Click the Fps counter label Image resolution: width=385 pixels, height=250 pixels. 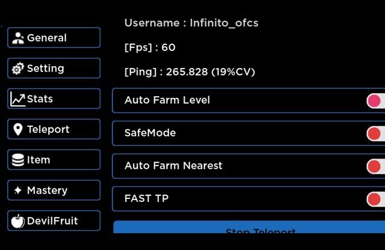[150, 47]
